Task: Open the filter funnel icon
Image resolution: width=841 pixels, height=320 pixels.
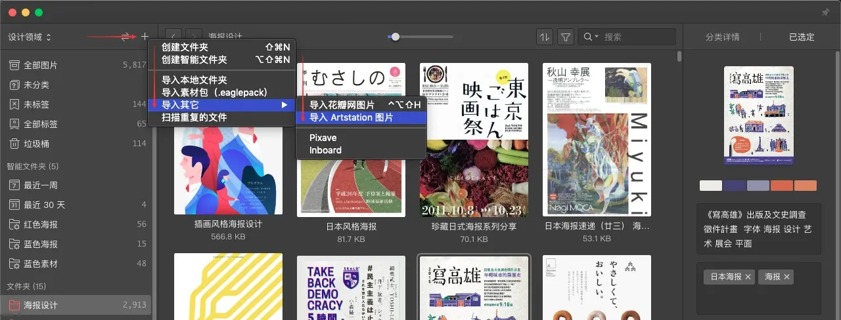Action: pyautogui.click(x=566, y=37)
